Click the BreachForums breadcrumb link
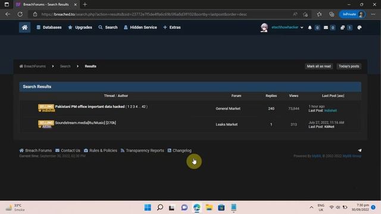This screenshot has height=214, width=381. point(33,66)
